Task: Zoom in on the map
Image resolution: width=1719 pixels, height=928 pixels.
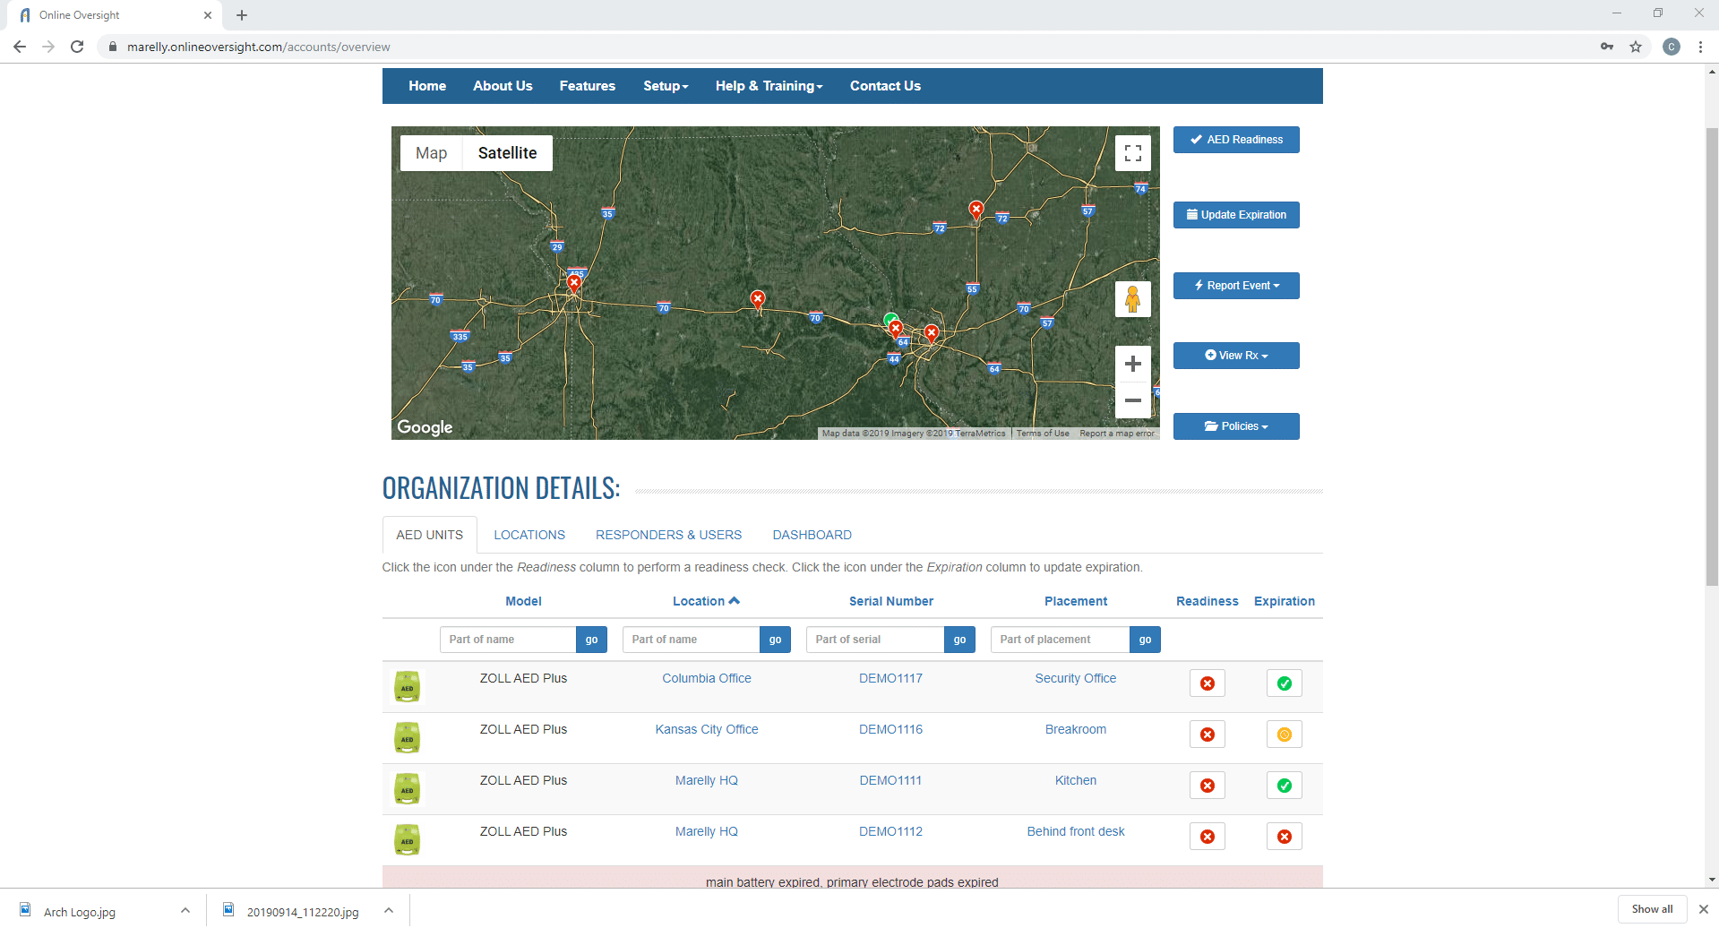Action: point(1132,364)
